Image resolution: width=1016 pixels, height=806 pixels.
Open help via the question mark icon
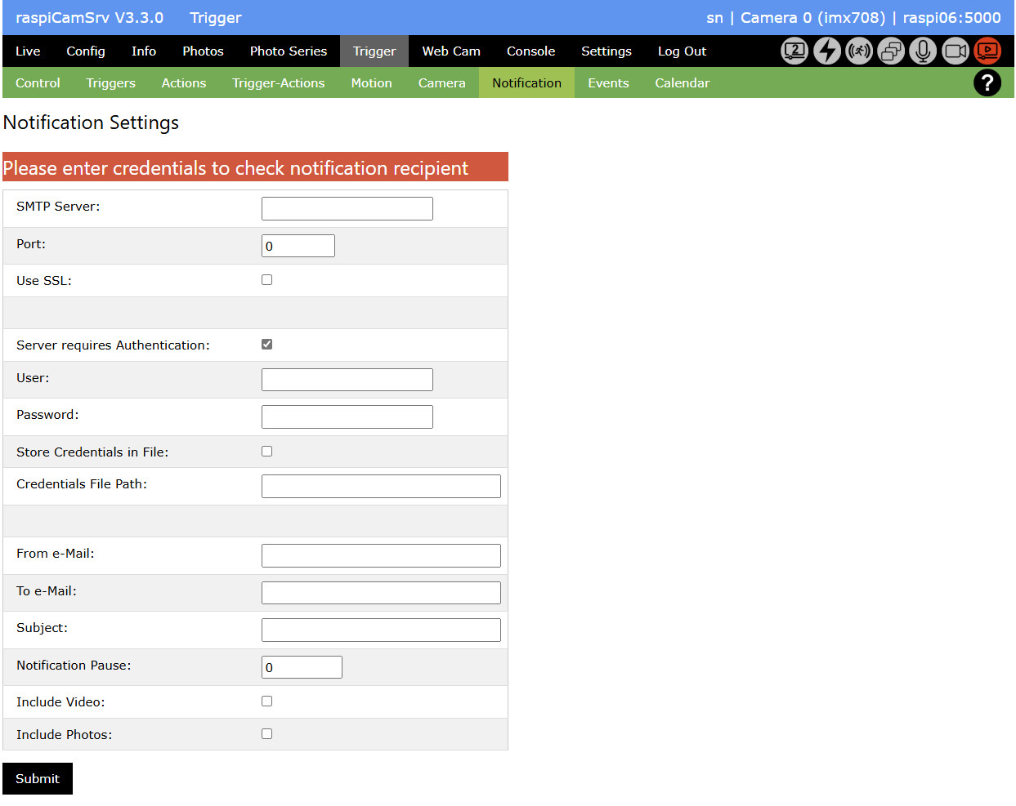point(987,82)
